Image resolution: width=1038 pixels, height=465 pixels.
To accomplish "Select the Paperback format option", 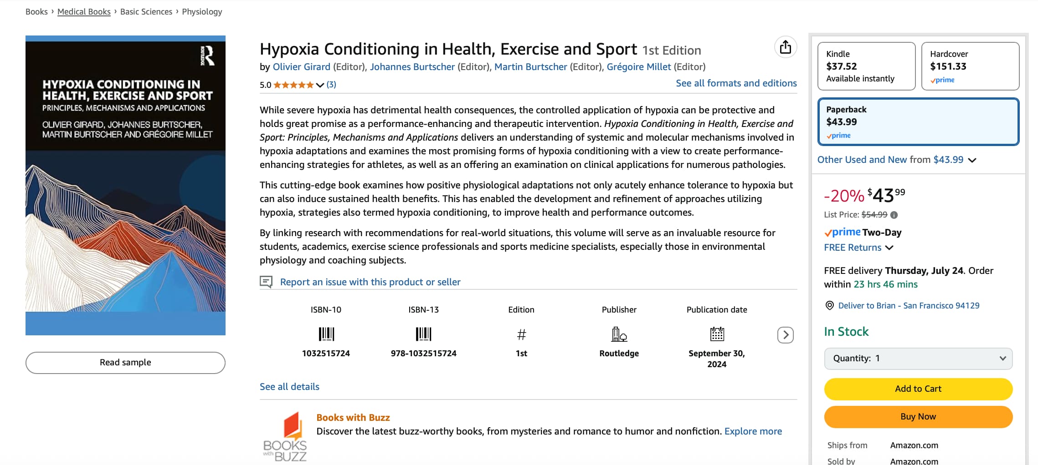I will (x=918, y=122).
